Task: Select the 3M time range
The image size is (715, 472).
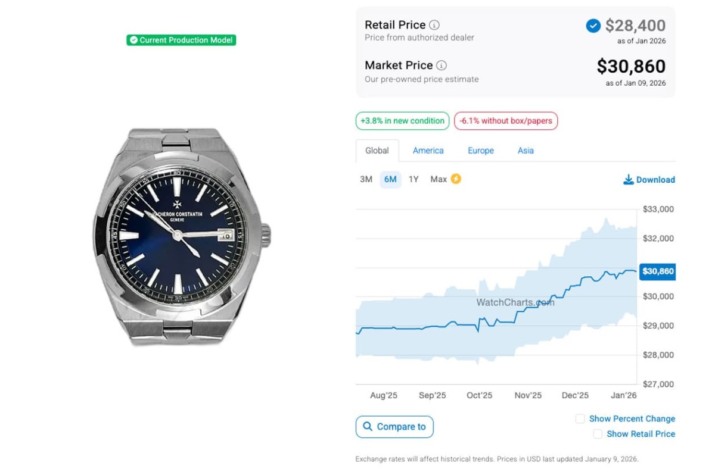Action: 366,179
